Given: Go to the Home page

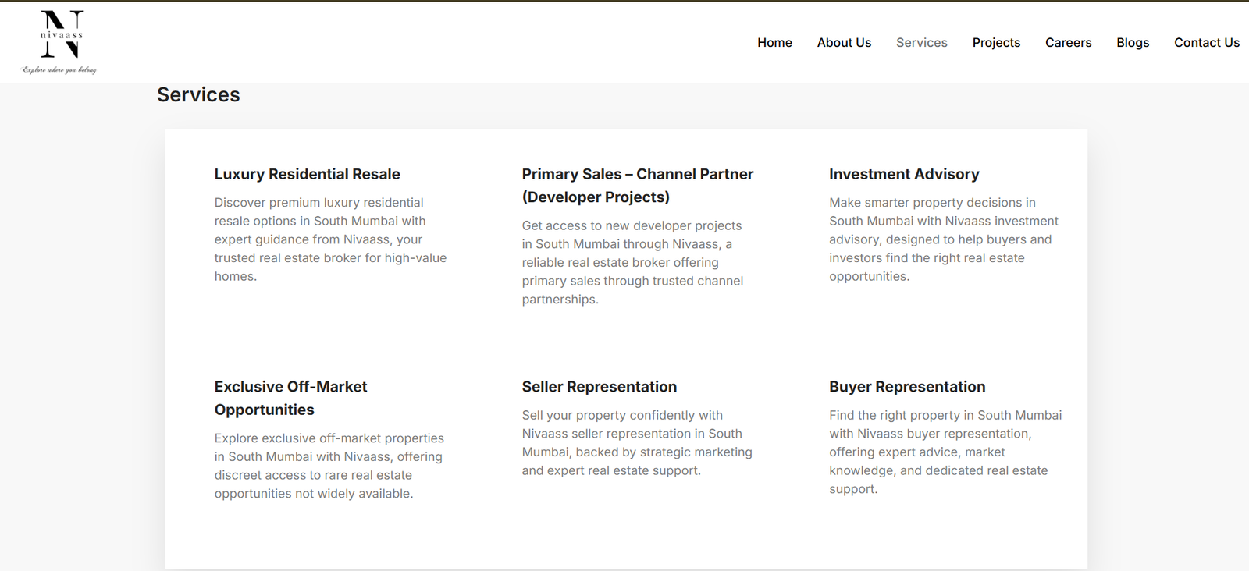Looking at the screenshot, I should [774, 43].
